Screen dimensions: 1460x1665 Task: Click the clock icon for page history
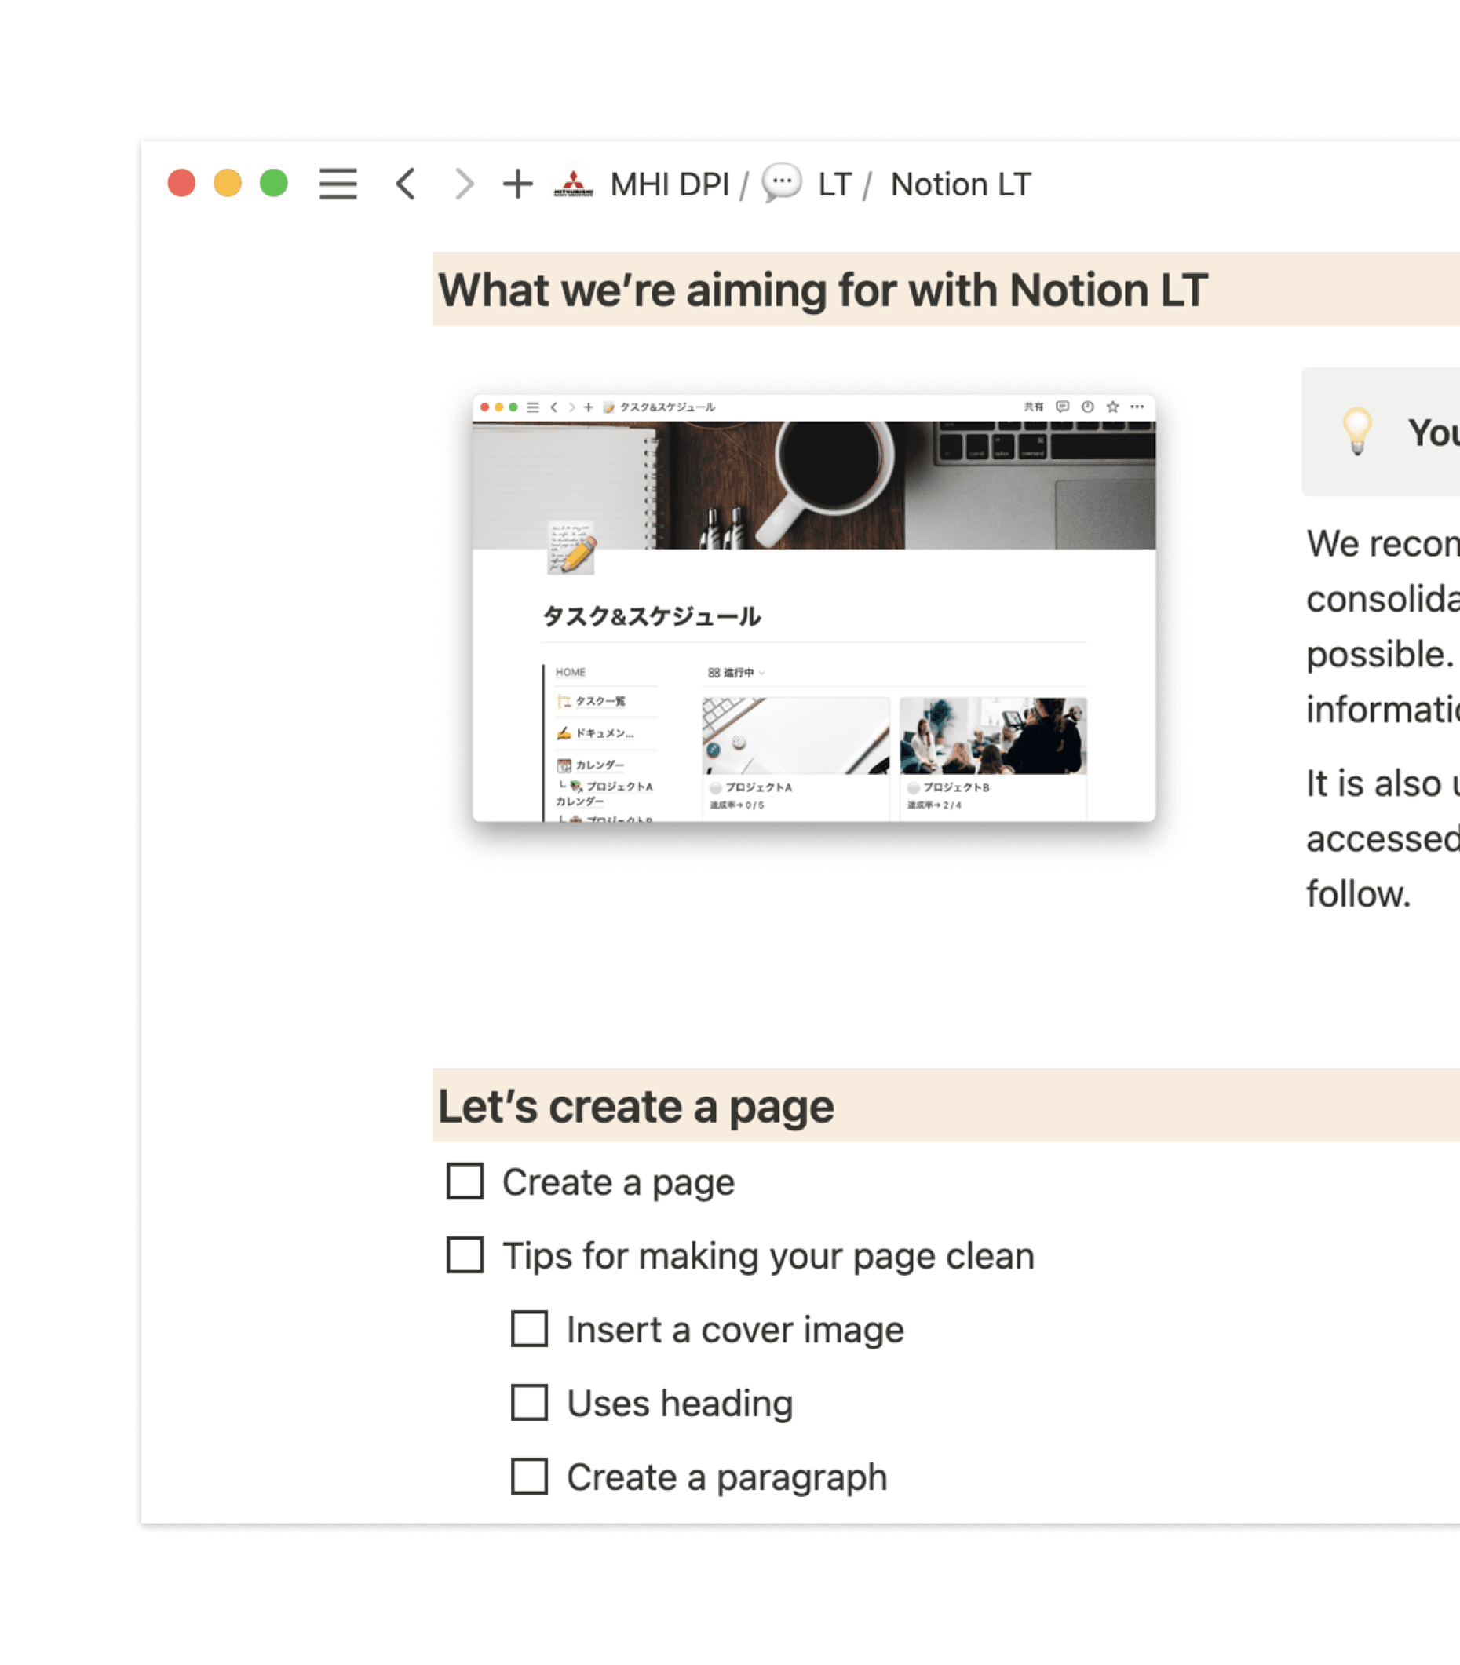[1087, 407]
